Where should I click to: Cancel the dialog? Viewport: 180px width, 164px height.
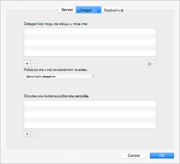click(x=134, y=156)
